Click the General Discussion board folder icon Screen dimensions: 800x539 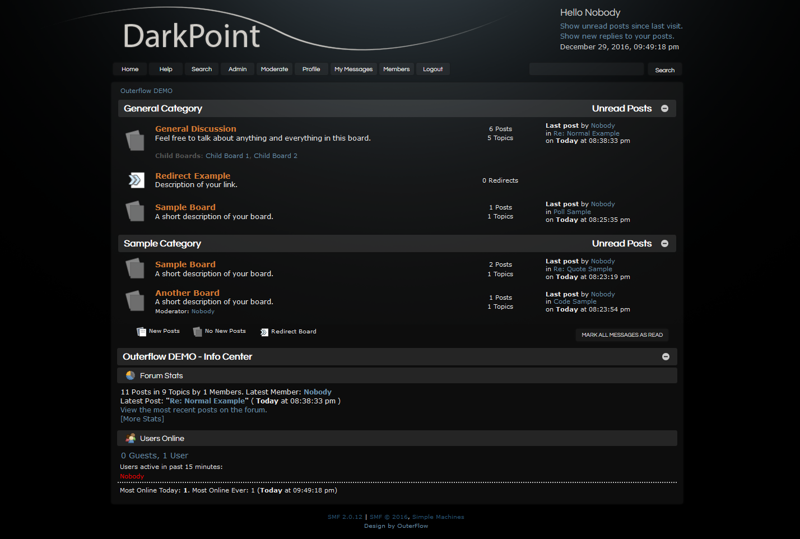tap(135, 140)
